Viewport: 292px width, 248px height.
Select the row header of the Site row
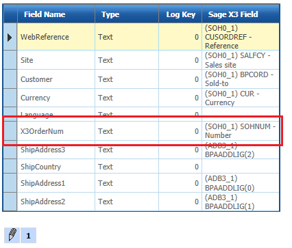coord(10,60)
